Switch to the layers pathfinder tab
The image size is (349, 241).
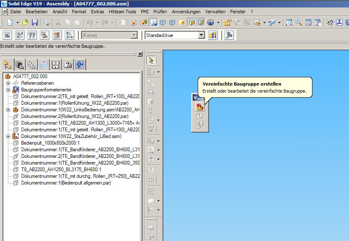(x=43, y=65)
